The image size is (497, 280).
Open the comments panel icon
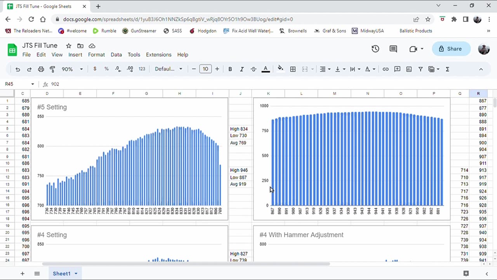(x=393, y=49)
